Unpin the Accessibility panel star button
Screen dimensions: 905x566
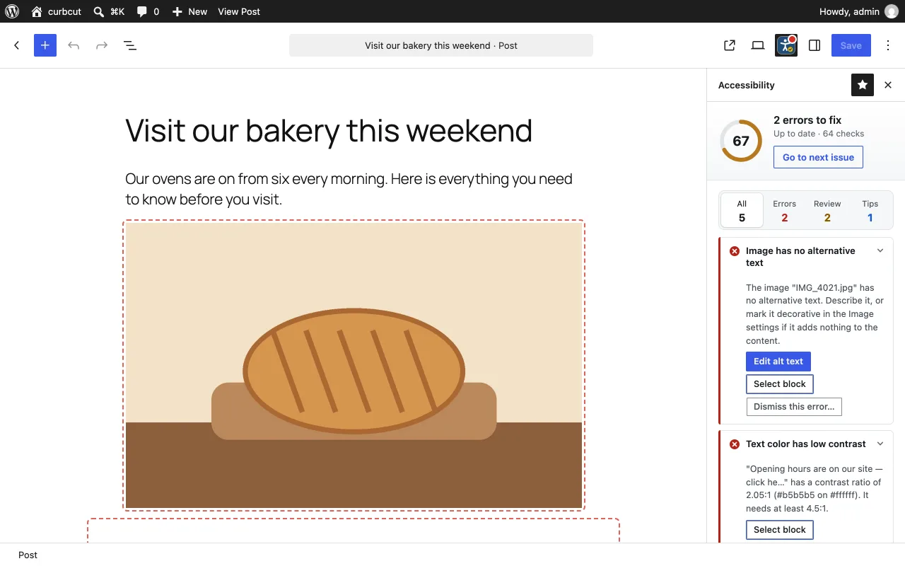(x=863, y=85)
